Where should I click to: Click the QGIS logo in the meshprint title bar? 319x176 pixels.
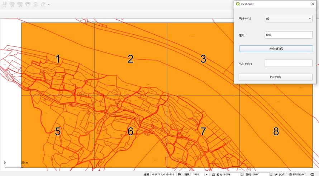[x=238, y=4]
